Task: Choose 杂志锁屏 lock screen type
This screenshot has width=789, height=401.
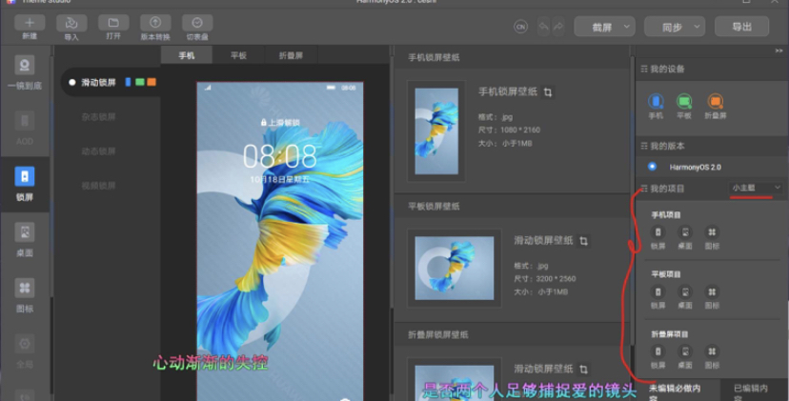Action: 99,117
